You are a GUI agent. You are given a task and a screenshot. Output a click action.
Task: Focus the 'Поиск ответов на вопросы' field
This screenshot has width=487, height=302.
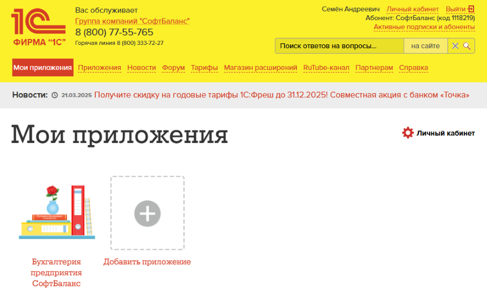point(339,46)
